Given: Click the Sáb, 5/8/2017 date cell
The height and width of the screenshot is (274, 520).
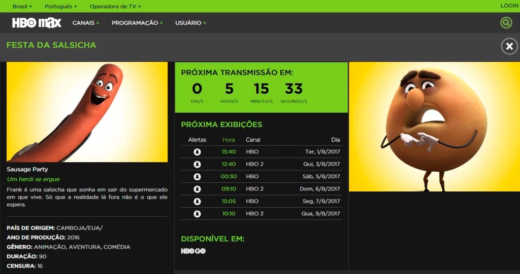Looking at the screenshot, I should point(321,177).
